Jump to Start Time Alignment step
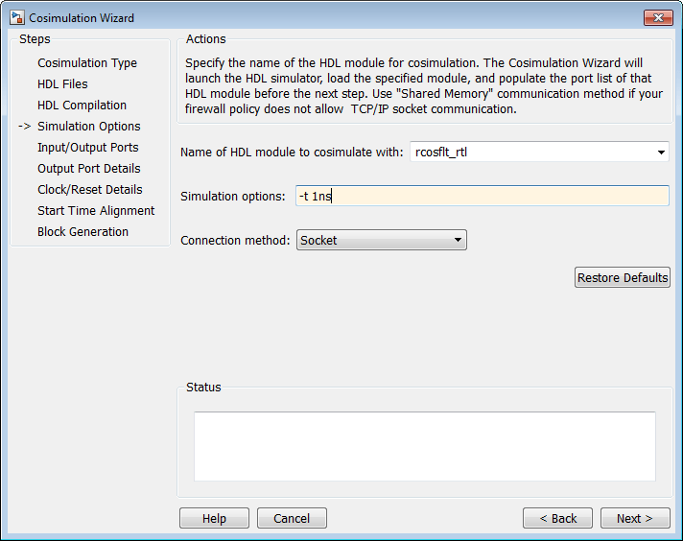This screenshot has height=541, width=683. [x=96, y=211]
